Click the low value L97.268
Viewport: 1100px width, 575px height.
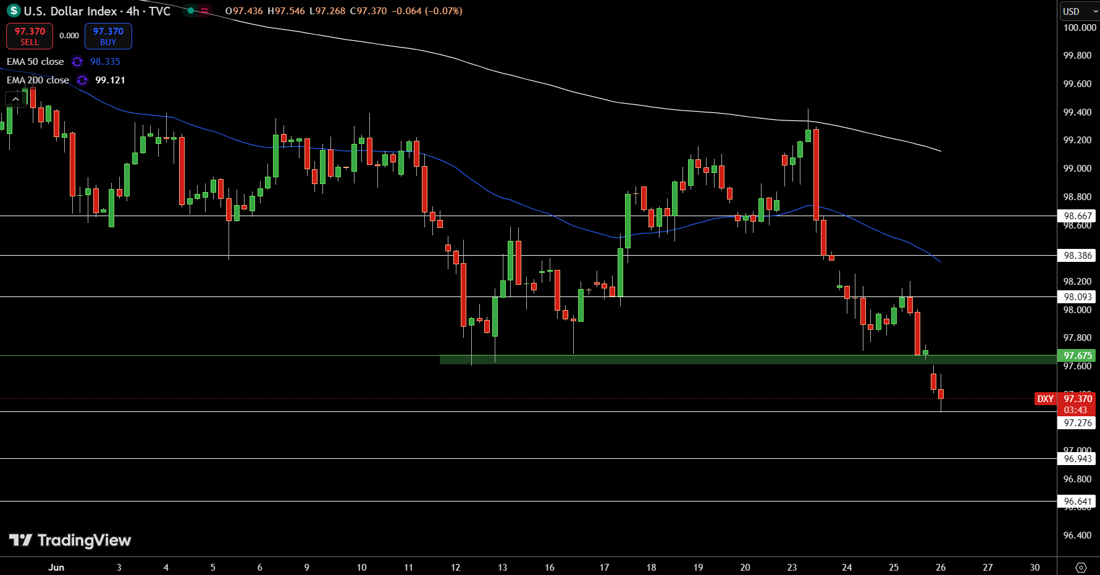pos(327,11)
